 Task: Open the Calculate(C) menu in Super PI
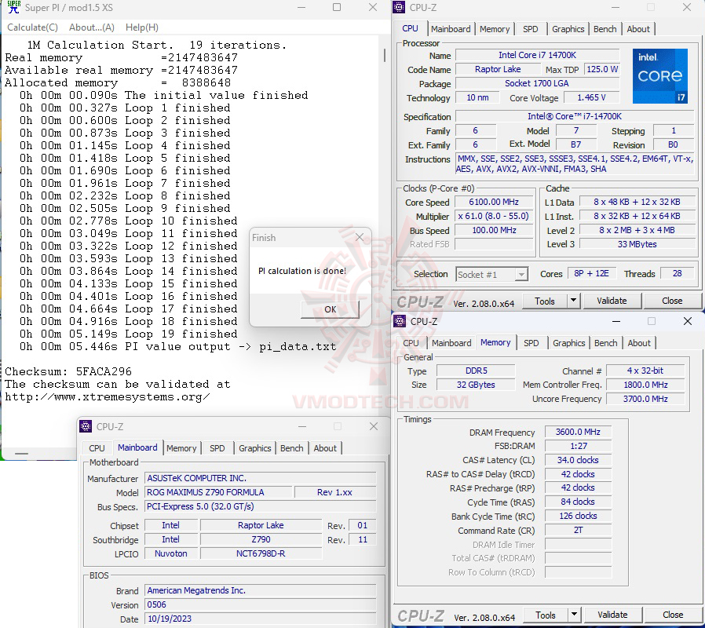(32, 27)
